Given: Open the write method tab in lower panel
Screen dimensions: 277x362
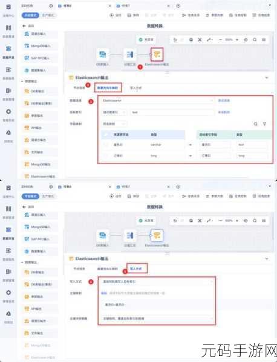Looking at the screenshot, I should point(136,269).
